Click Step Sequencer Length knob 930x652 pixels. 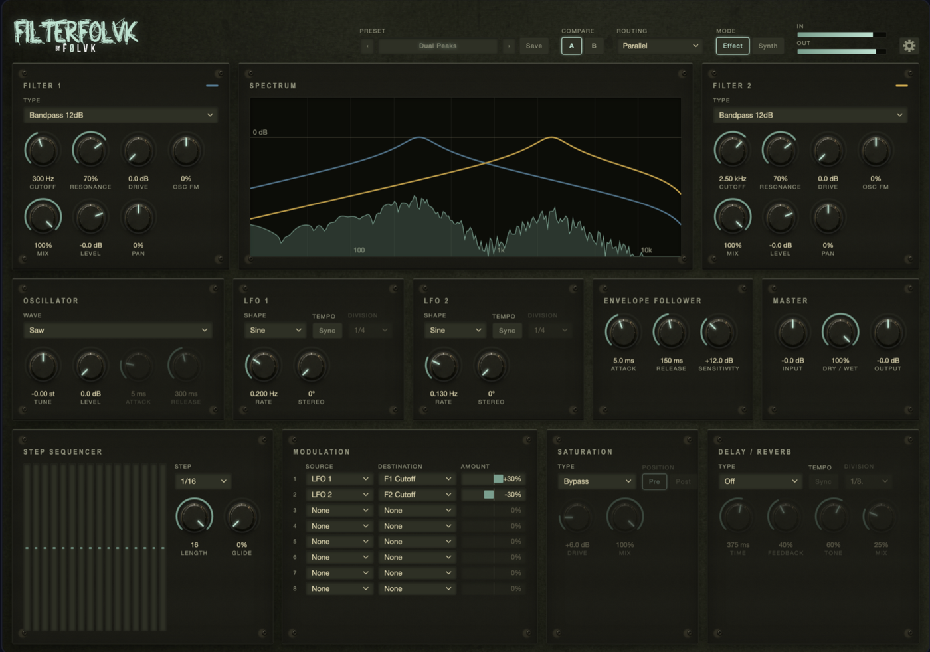194,517
